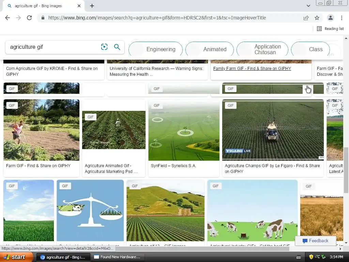View site security lock info

[x=43, y=18]
